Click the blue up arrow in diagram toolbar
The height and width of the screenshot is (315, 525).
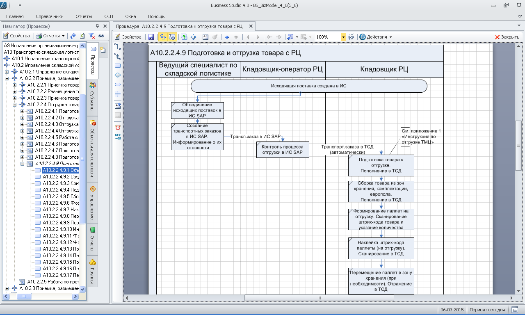(227, 37)
